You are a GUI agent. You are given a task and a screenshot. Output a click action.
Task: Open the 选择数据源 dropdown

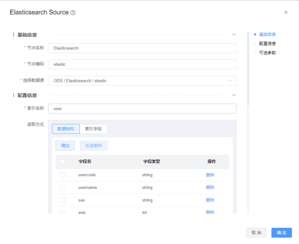142,81
